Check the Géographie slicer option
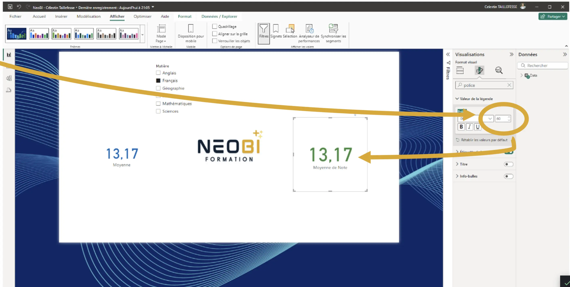The height and width of the screenshot is (287, 570). [x=158, y=88]
